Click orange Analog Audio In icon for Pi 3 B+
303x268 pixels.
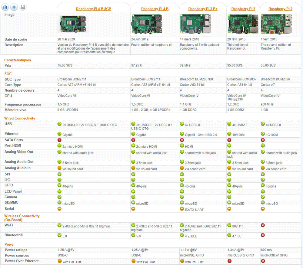pyautogui.click(x=182, y=168)
